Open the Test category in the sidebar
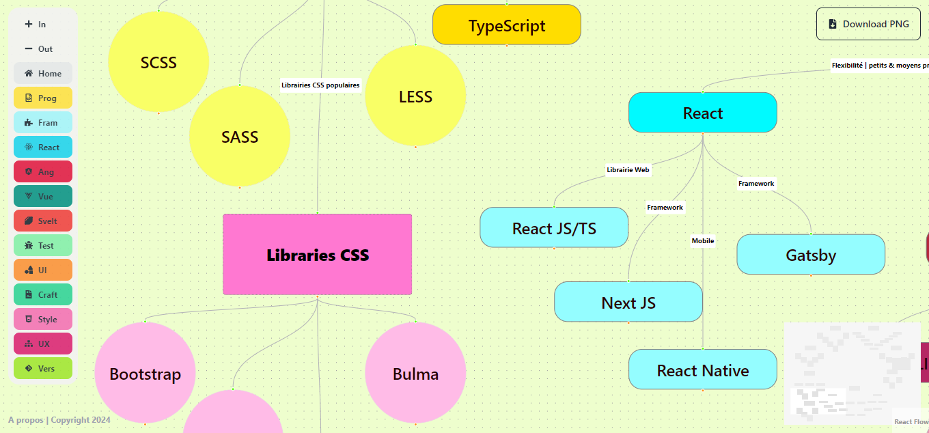This screenshot has width=929, height=433. (42, 245)
